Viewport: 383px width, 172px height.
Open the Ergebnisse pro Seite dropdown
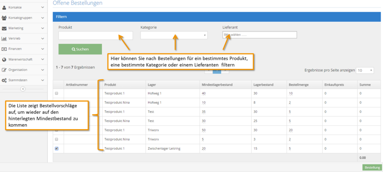click(365, 70)
